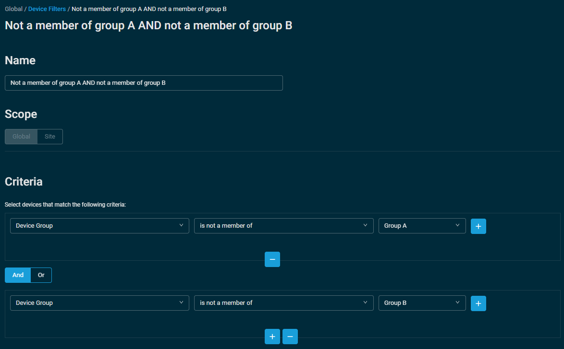Open 'is not a member of' dropdown for Group A
The height and width of the screenshot is (349, 564).
point(284,226)
